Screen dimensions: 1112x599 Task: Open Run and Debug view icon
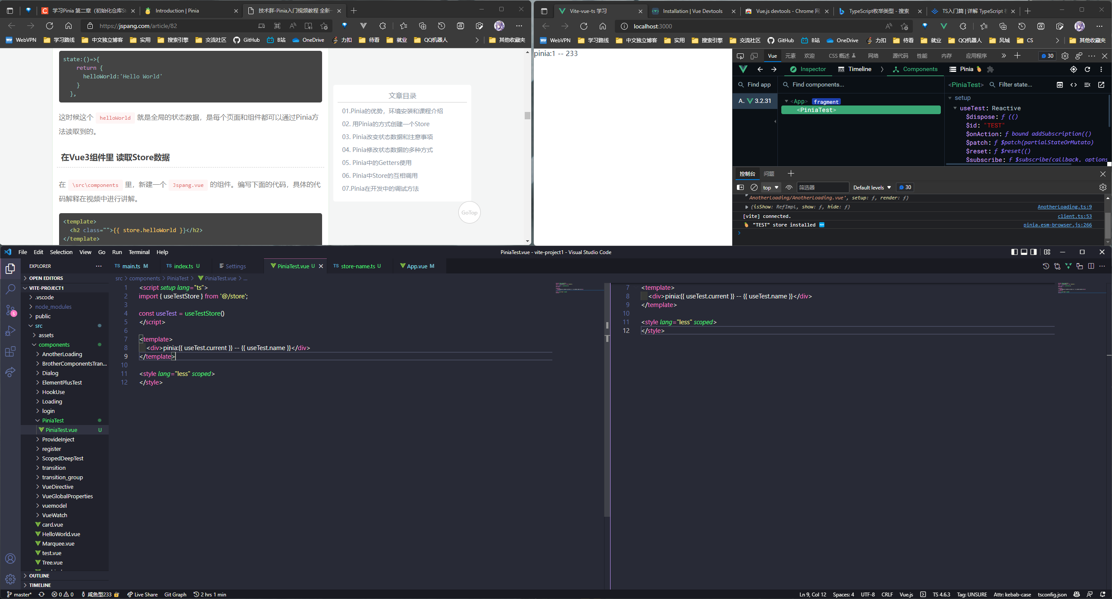pos(10,331)
